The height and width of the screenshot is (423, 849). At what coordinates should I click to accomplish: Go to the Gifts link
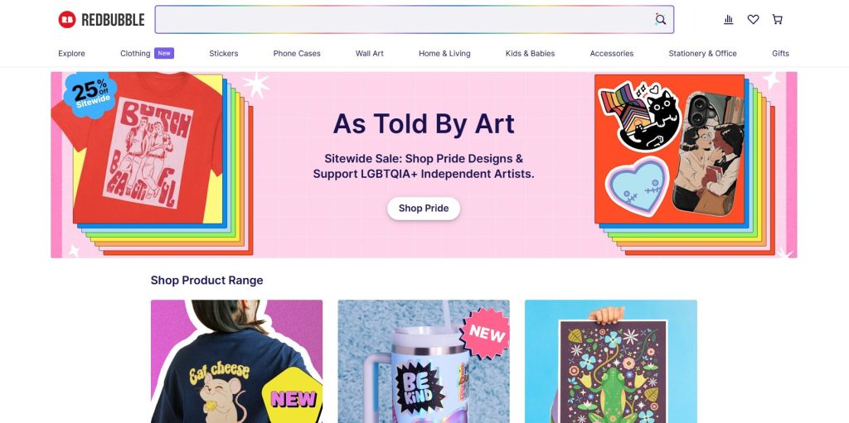coord(780,54)
